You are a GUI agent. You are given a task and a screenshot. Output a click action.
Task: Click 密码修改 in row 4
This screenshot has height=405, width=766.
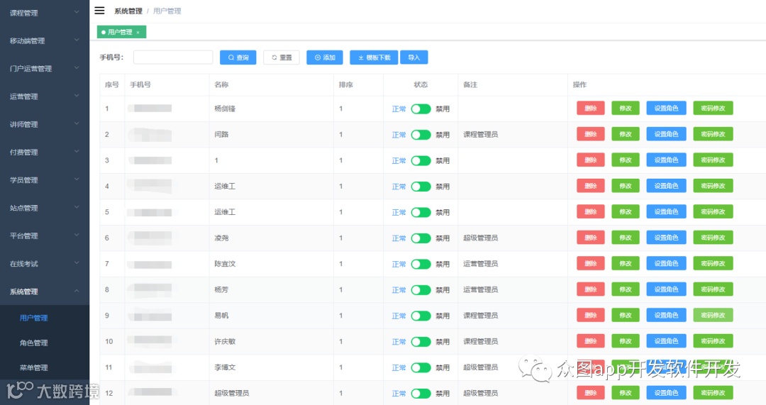click(714, 186)
